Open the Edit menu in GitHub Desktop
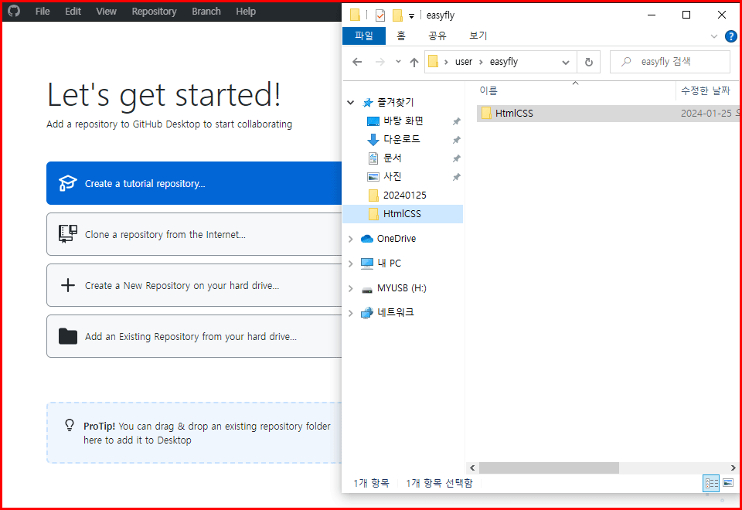742x510 pixels. [73, 12]
